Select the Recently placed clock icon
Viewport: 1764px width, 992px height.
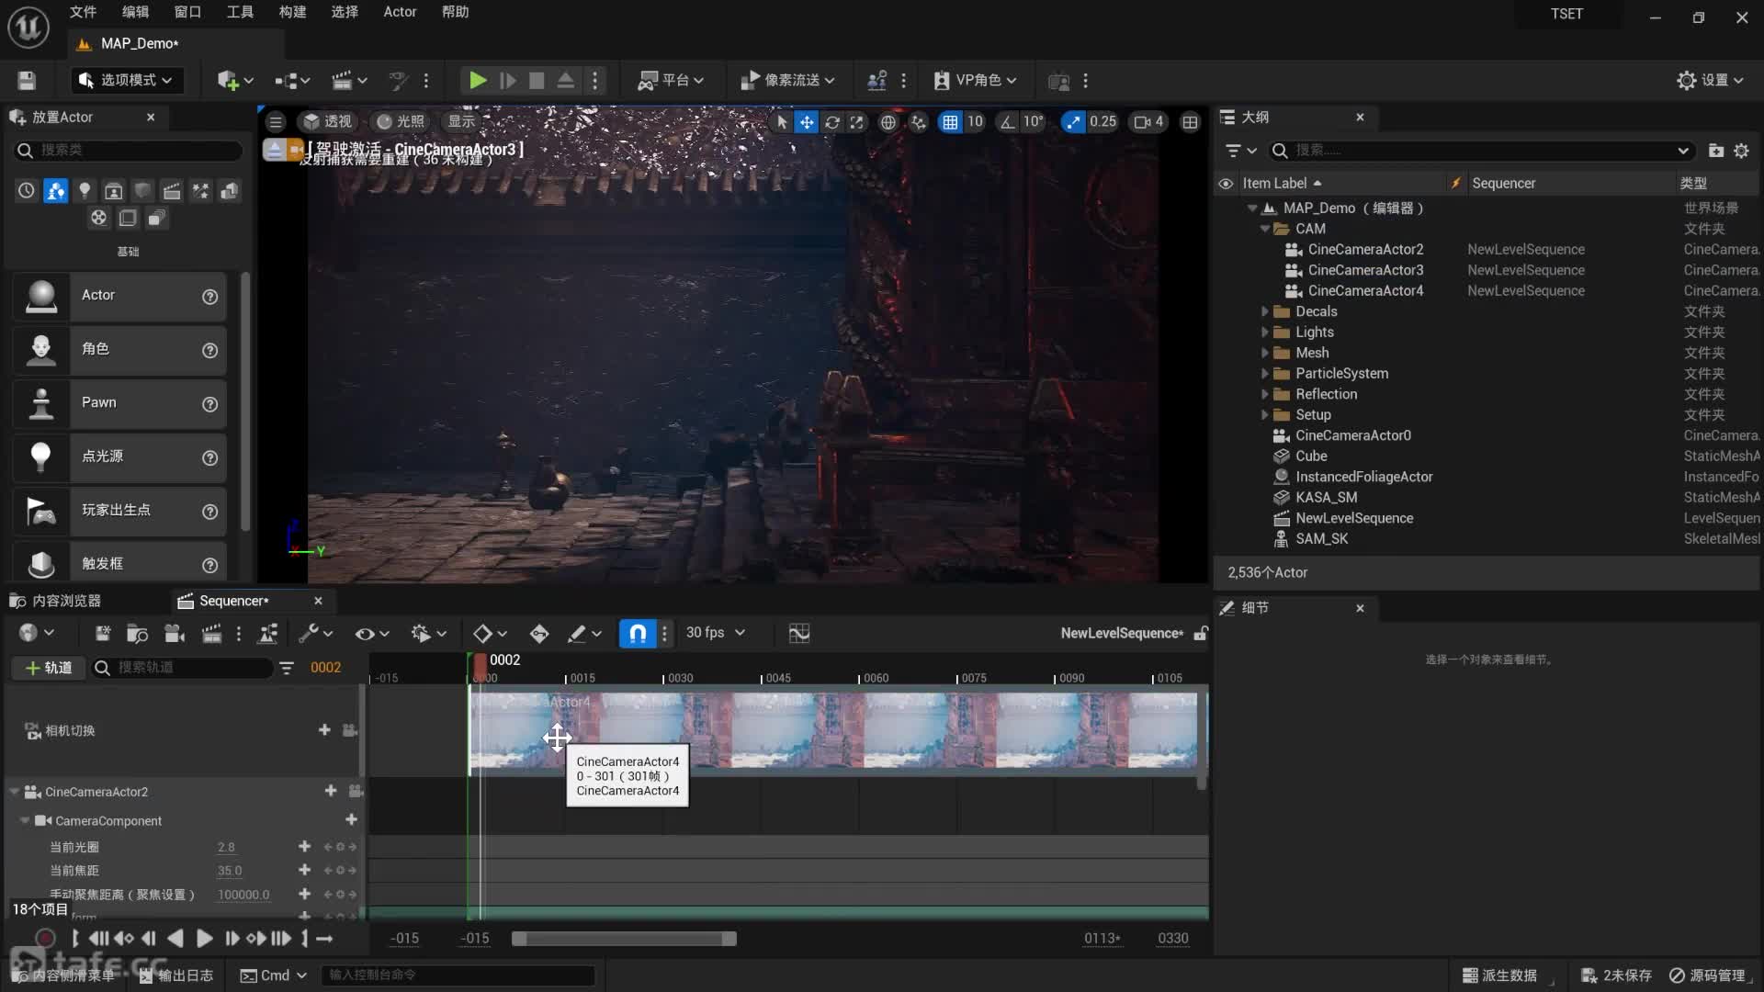coord(27,190)
